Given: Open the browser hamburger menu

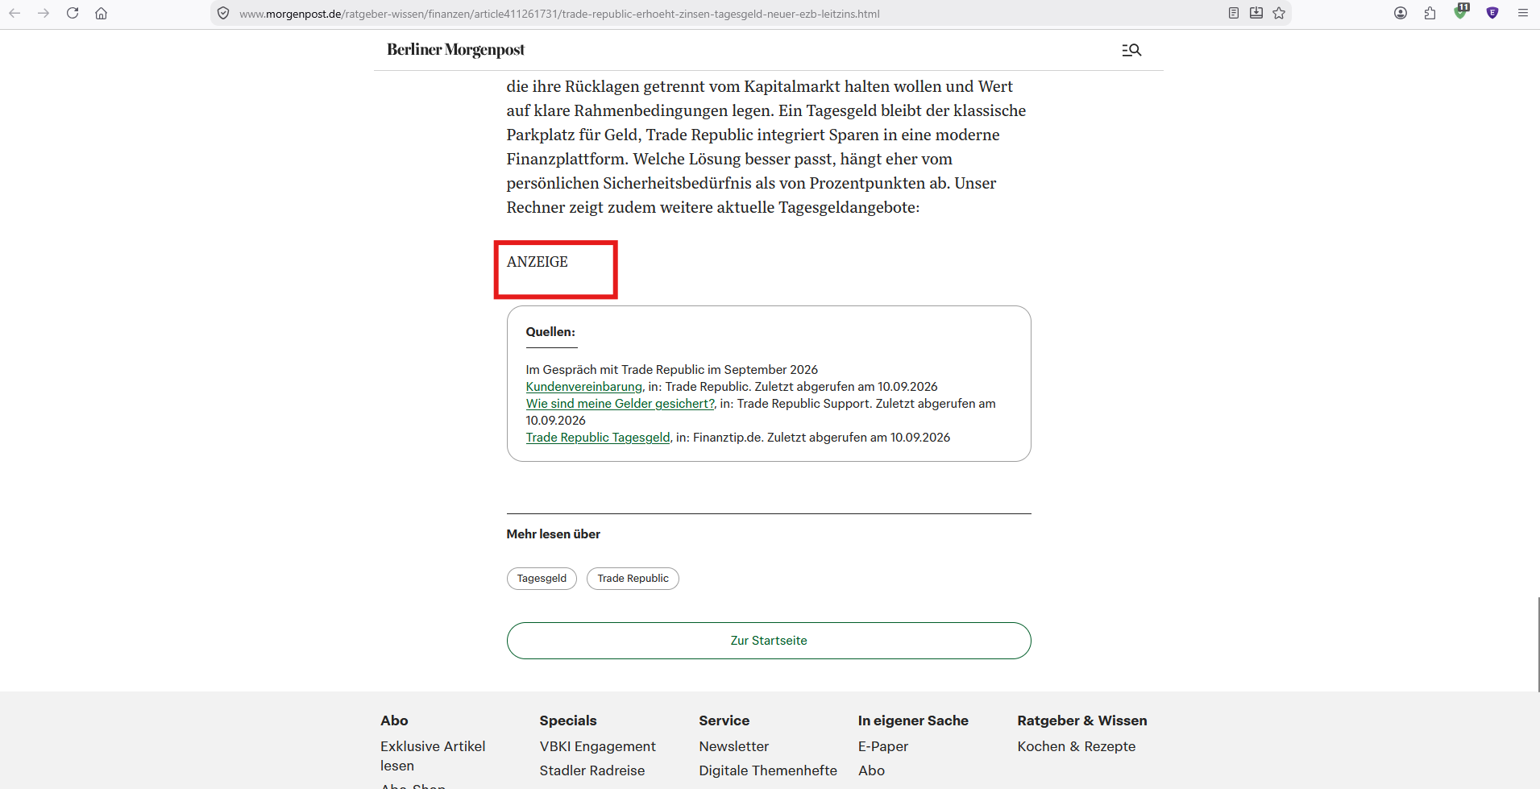Looking at the screenshot, I should pos(1523,13).
